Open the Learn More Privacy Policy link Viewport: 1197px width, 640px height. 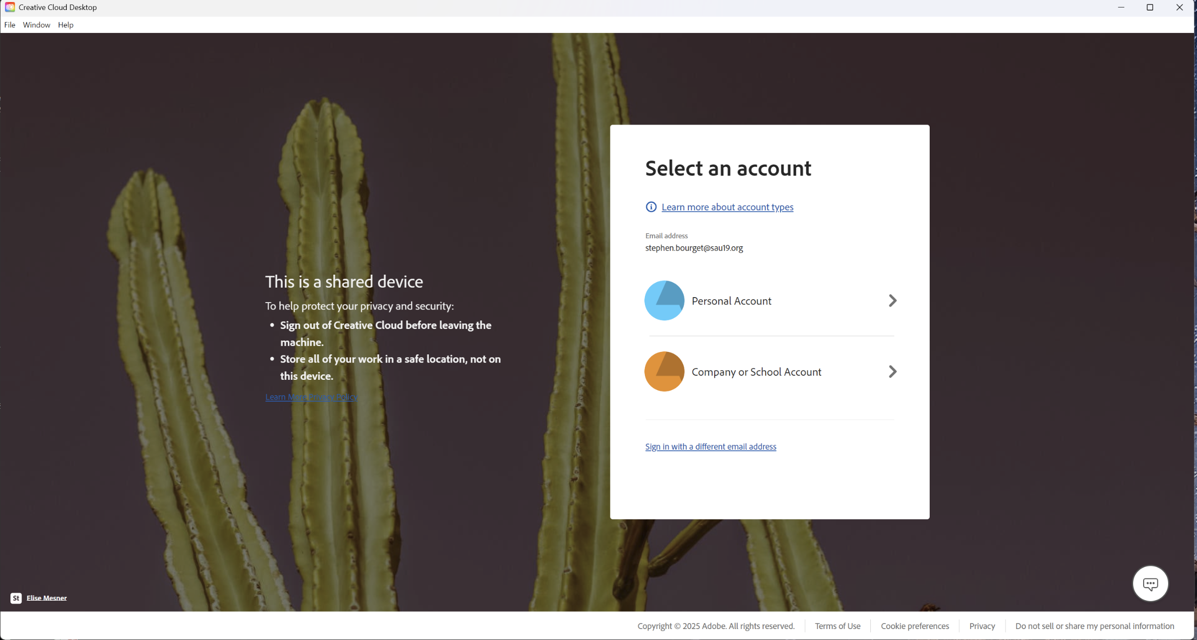point(311,397)
